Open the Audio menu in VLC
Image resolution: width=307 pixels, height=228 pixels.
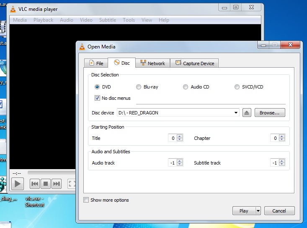[66, 20]
